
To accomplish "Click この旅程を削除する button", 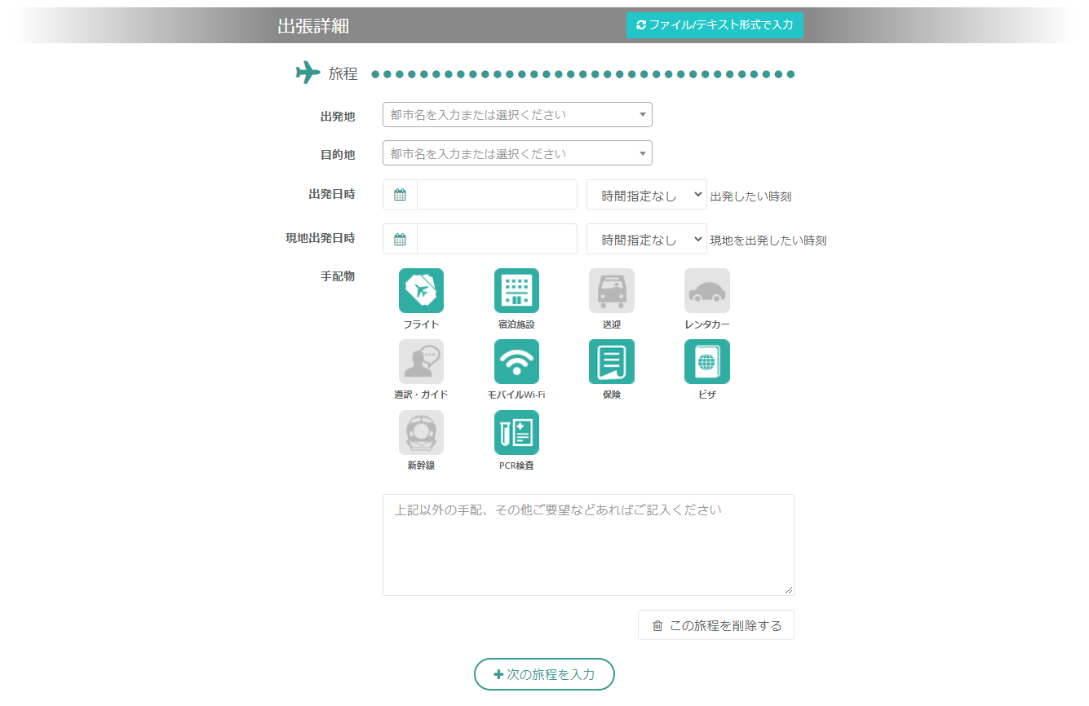I will click(x=716, y=625).
